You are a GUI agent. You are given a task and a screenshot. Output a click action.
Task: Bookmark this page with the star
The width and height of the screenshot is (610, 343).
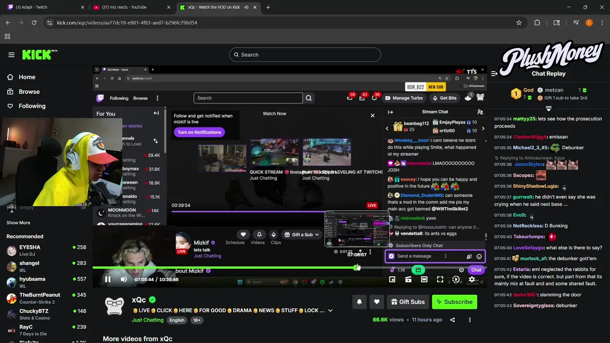(x=519, y=22)
